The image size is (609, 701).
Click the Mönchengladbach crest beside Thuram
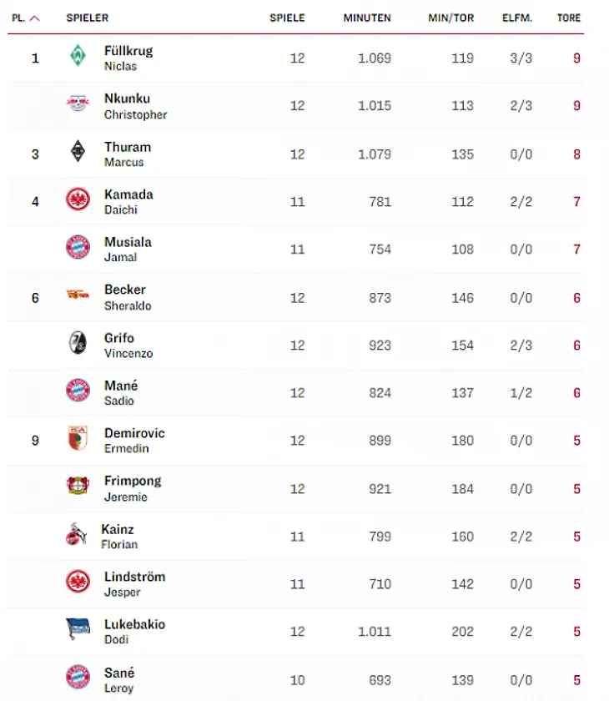[x=78, y=151]
